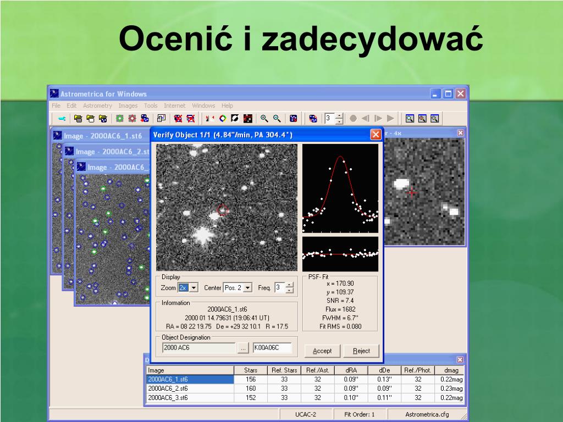
Task: Click the Stars value 160 cell
Action: tap(251, 388)
